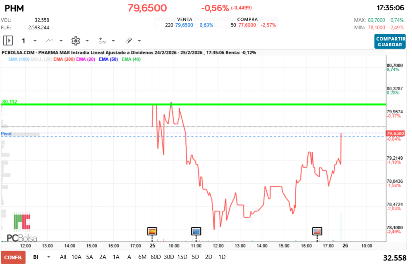This screenshot has width=412, height=266.
Task: Expand the BI dropdown arrow
Action: pyautogui.click(x=49, y=257)
